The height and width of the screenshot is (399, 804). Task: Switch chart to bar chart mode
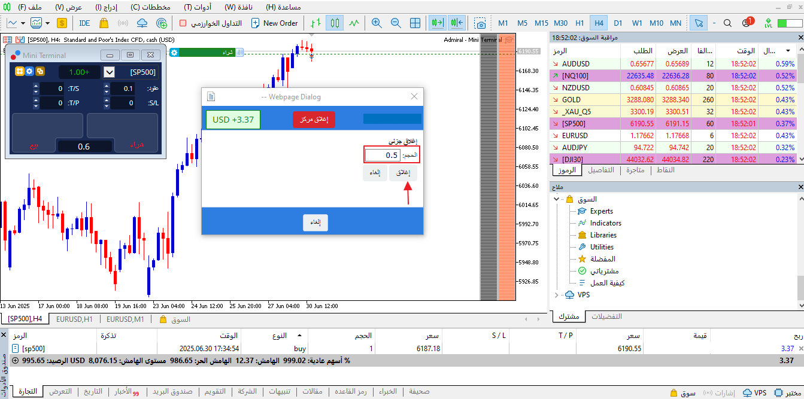315,23
